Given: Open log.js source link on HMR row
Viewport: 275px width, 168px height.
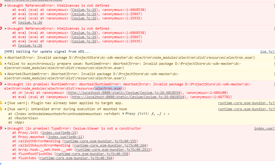Looking at the screenshot, I should 267,51.
